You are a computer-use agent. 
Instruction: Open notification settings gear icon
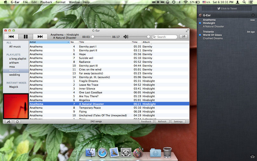tap(253, 156)
